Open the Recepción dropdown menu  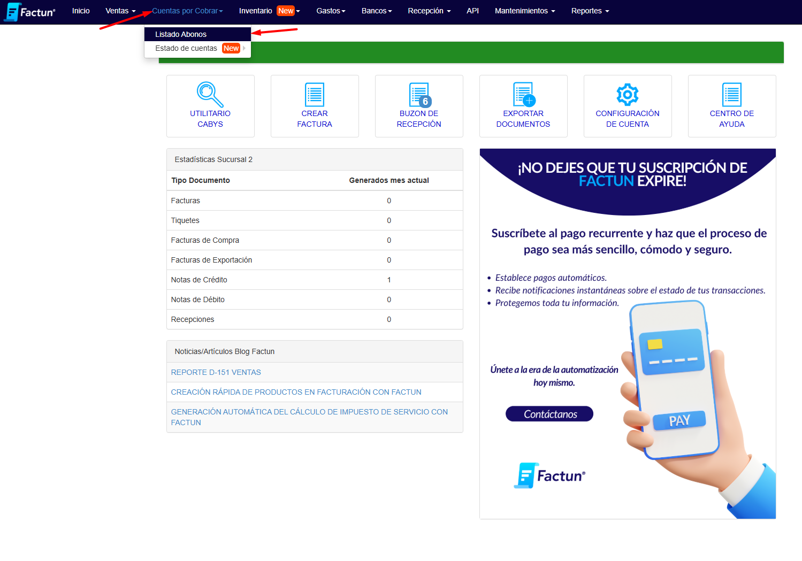click(x=429, y=11)
